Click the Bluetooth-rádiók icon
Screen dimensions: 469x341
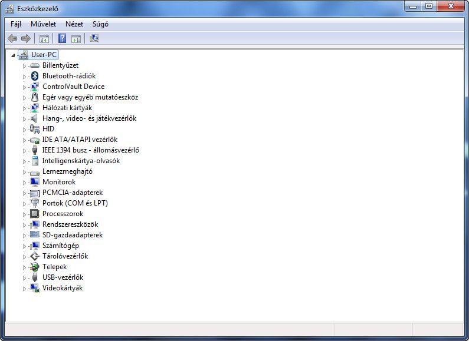(35, 76)
